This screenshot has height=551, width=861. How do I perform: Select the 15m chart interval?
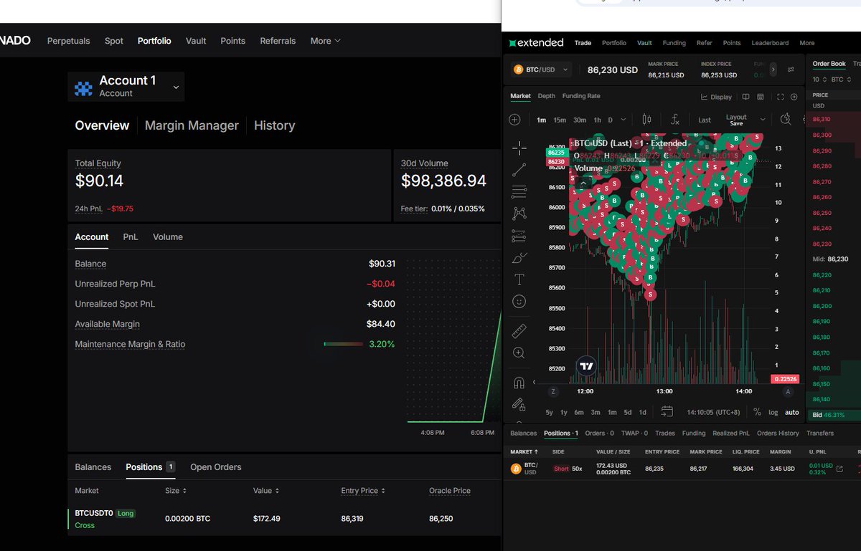click(x=560, y=120)
